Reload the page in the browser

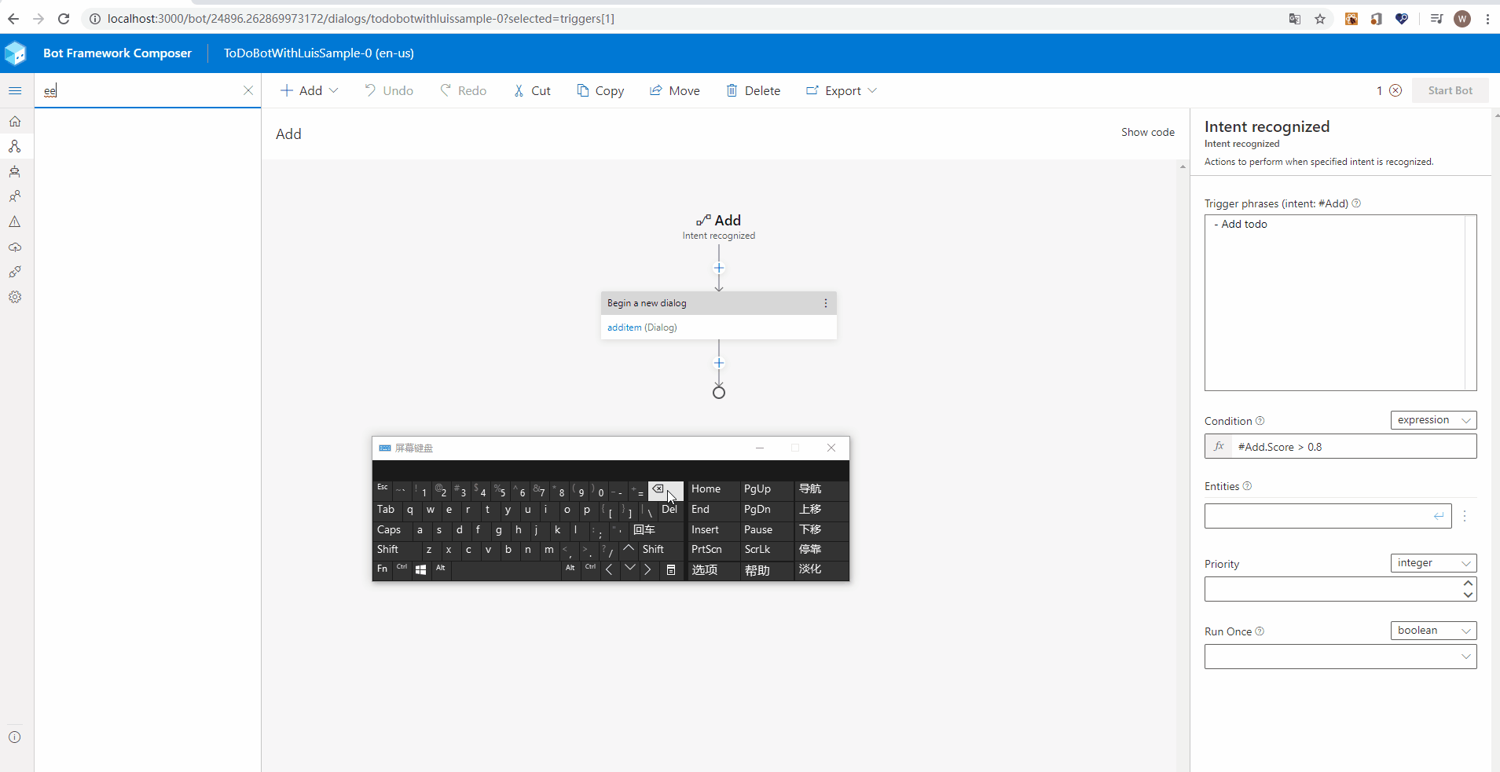(x=64, y=19)
